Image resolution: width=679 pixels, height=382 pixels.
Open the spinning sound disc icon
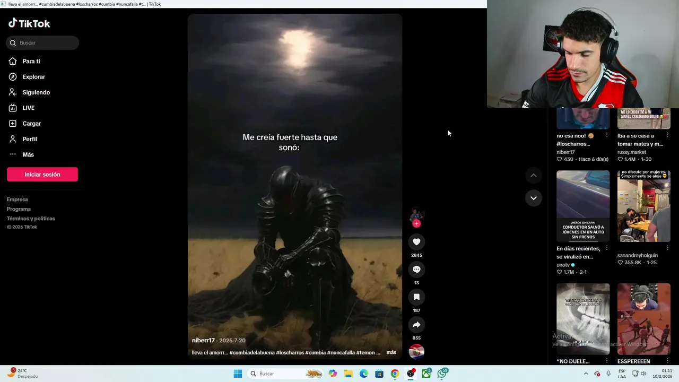tap(416, 352)
